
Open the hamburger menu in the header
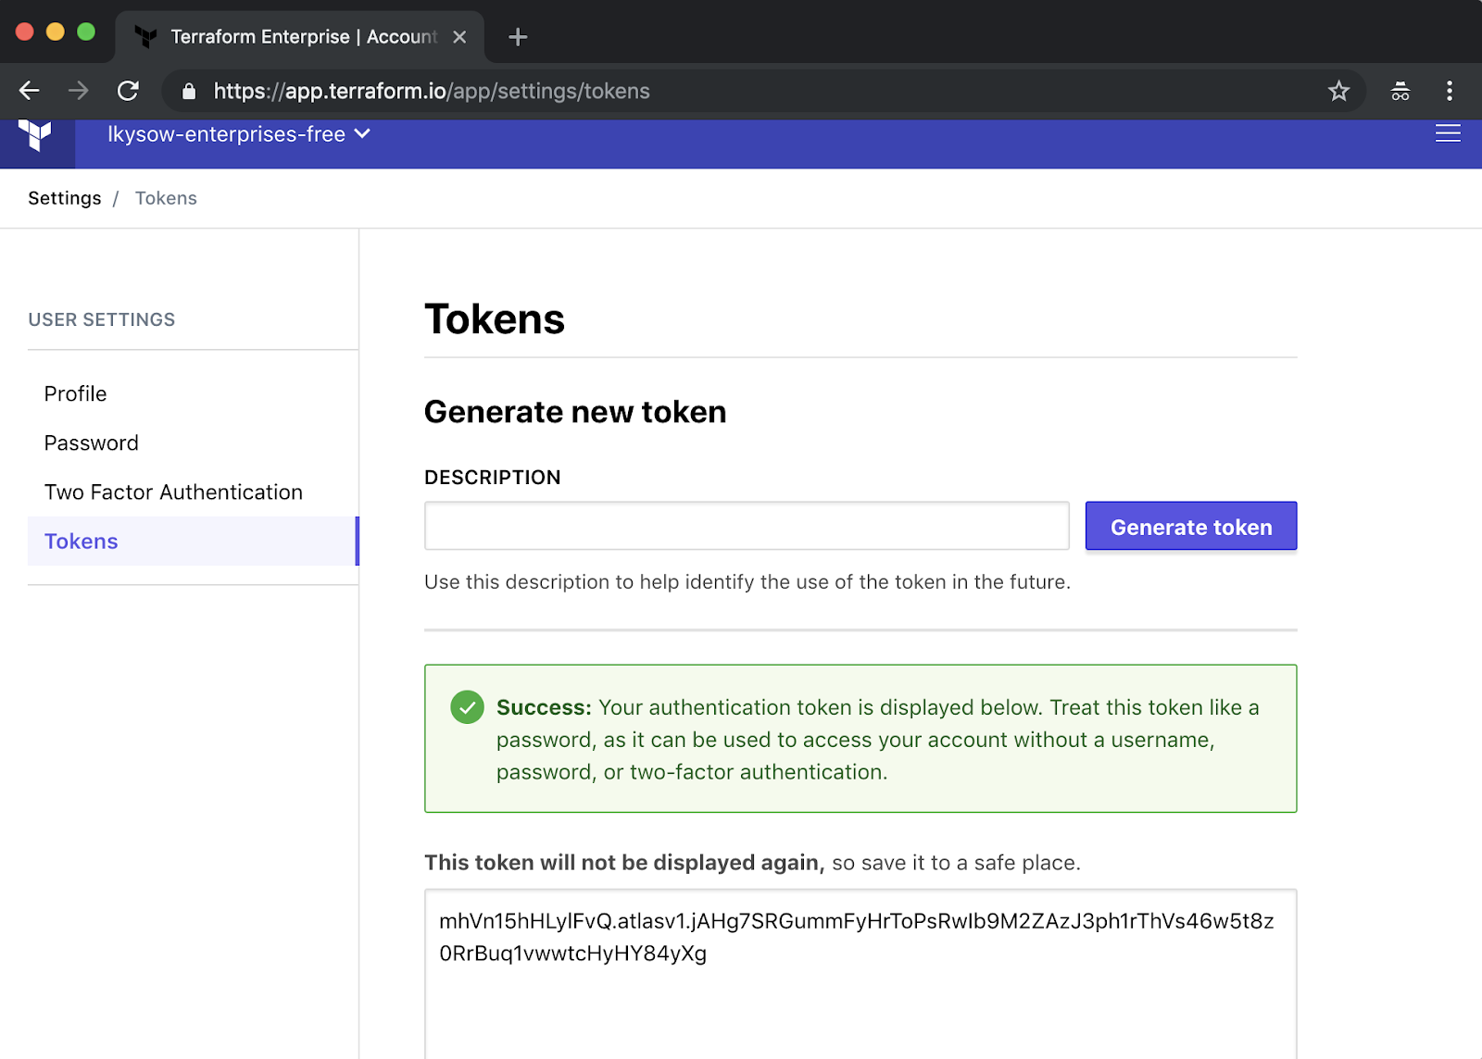click(1448, 134)
